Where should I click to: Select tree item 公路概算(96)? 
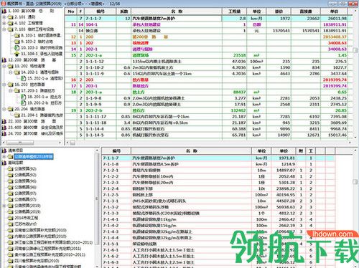click(x=25, y=187)
